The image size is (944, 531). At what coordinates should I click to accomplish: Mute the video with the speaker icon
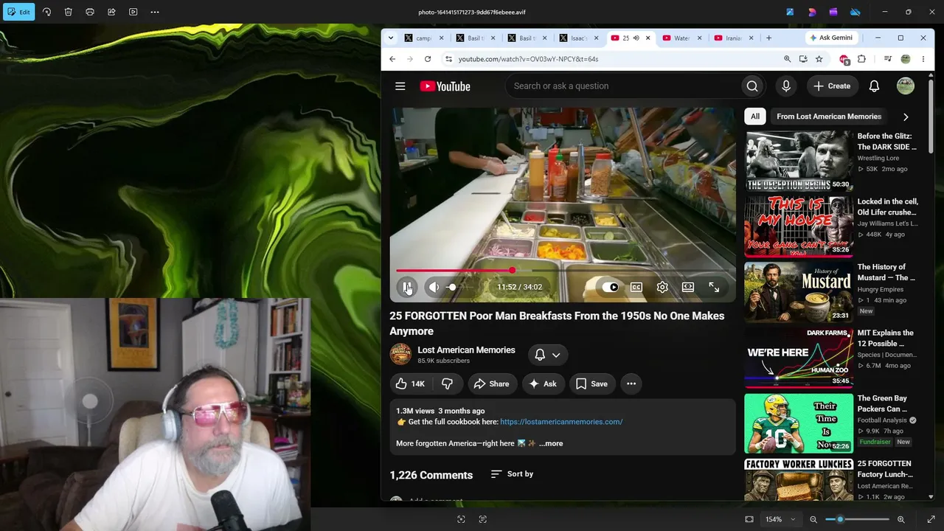click(434, 288)
